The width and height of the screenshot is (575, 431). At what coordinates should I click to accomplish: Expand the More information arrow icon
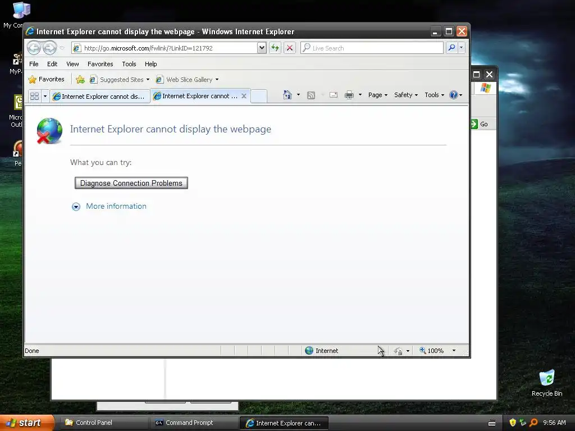(76, 207)
